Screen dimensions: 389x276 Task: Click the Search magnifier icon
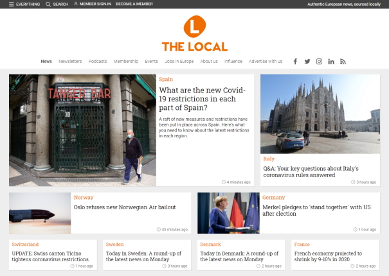pos(48,4)
